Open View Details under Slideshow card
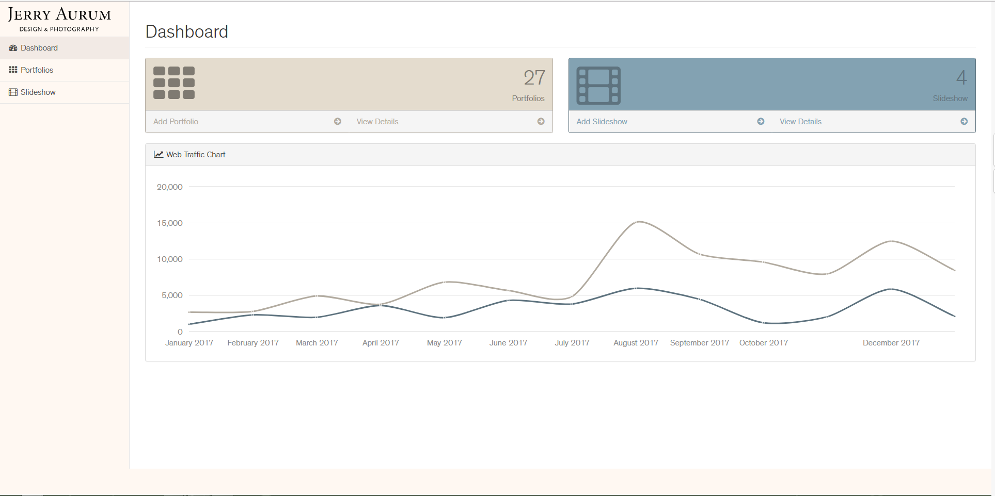 point(800,122)
